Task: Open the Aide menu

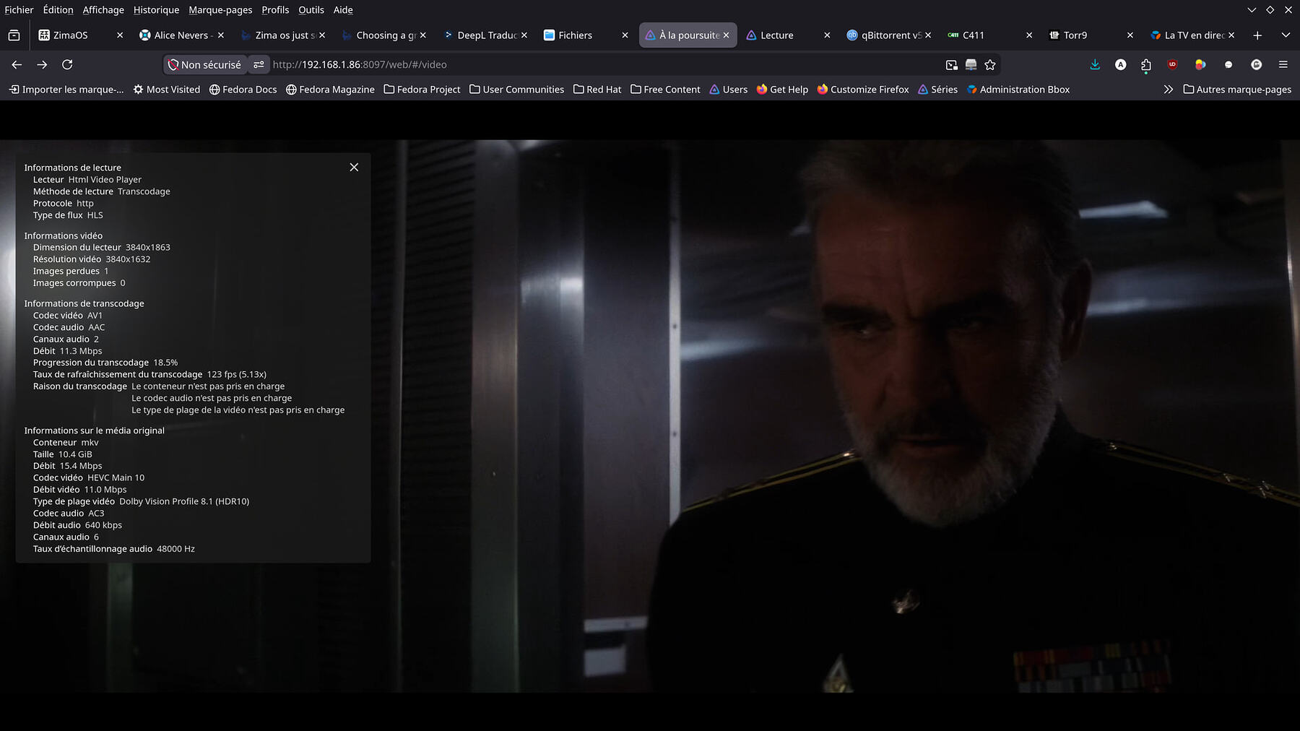Action: (343, 10)
